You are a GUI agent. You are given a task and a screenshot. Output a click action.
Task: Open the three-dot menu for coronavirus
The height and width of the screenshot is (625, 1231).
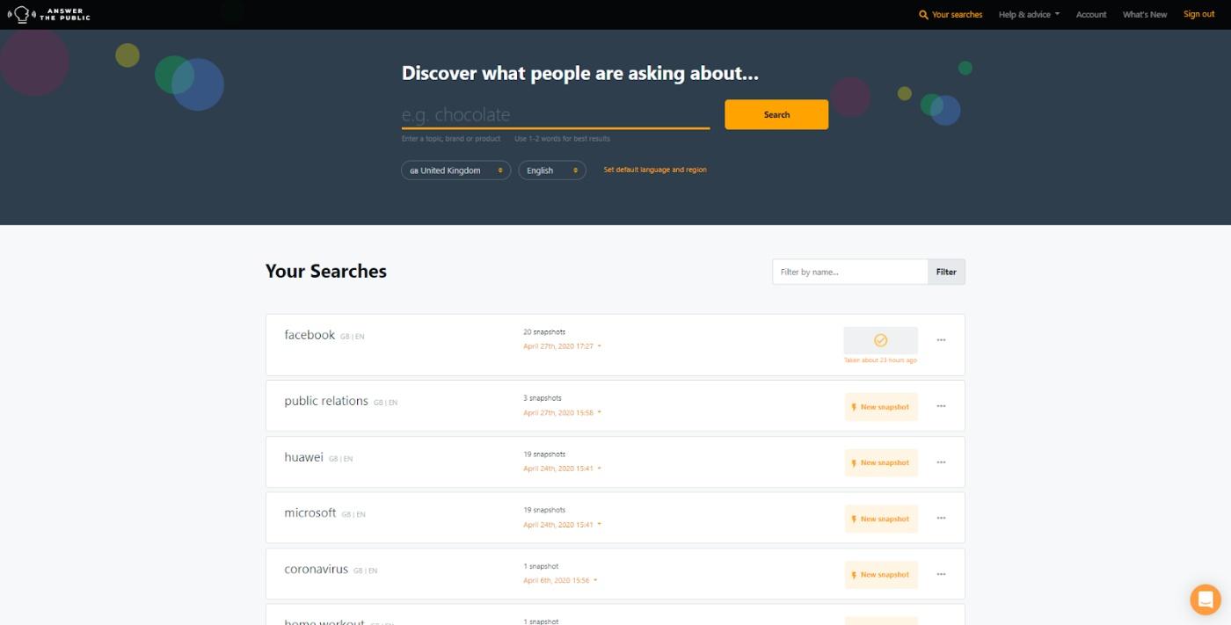[x=941, y=574]
